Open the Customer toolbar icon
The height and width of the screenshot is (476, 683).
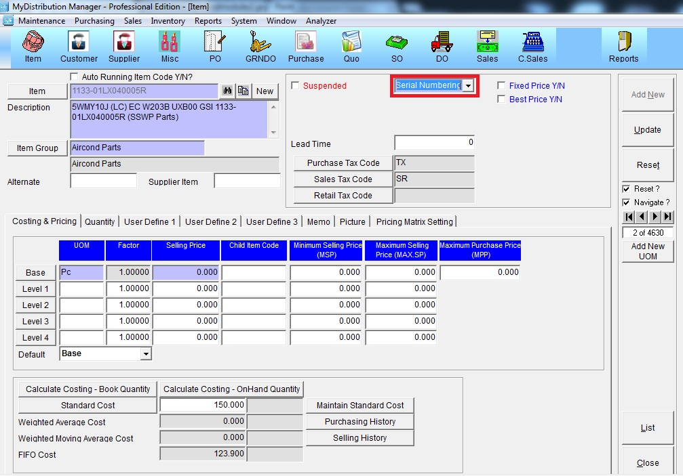click(79, 46)
